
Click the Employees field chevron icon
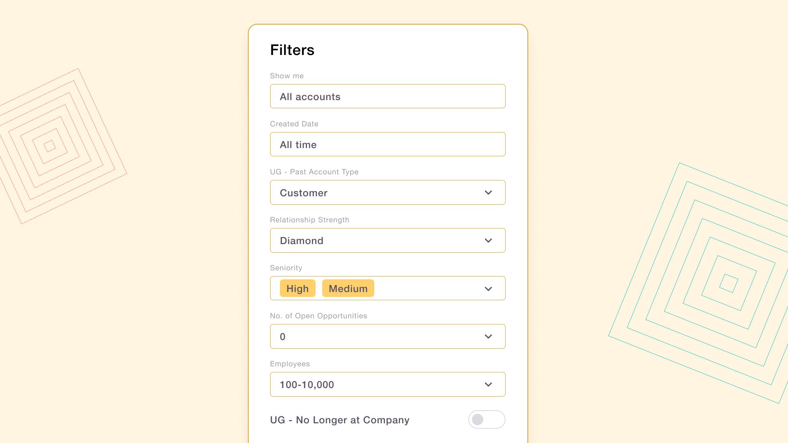(x=488, y=385)
